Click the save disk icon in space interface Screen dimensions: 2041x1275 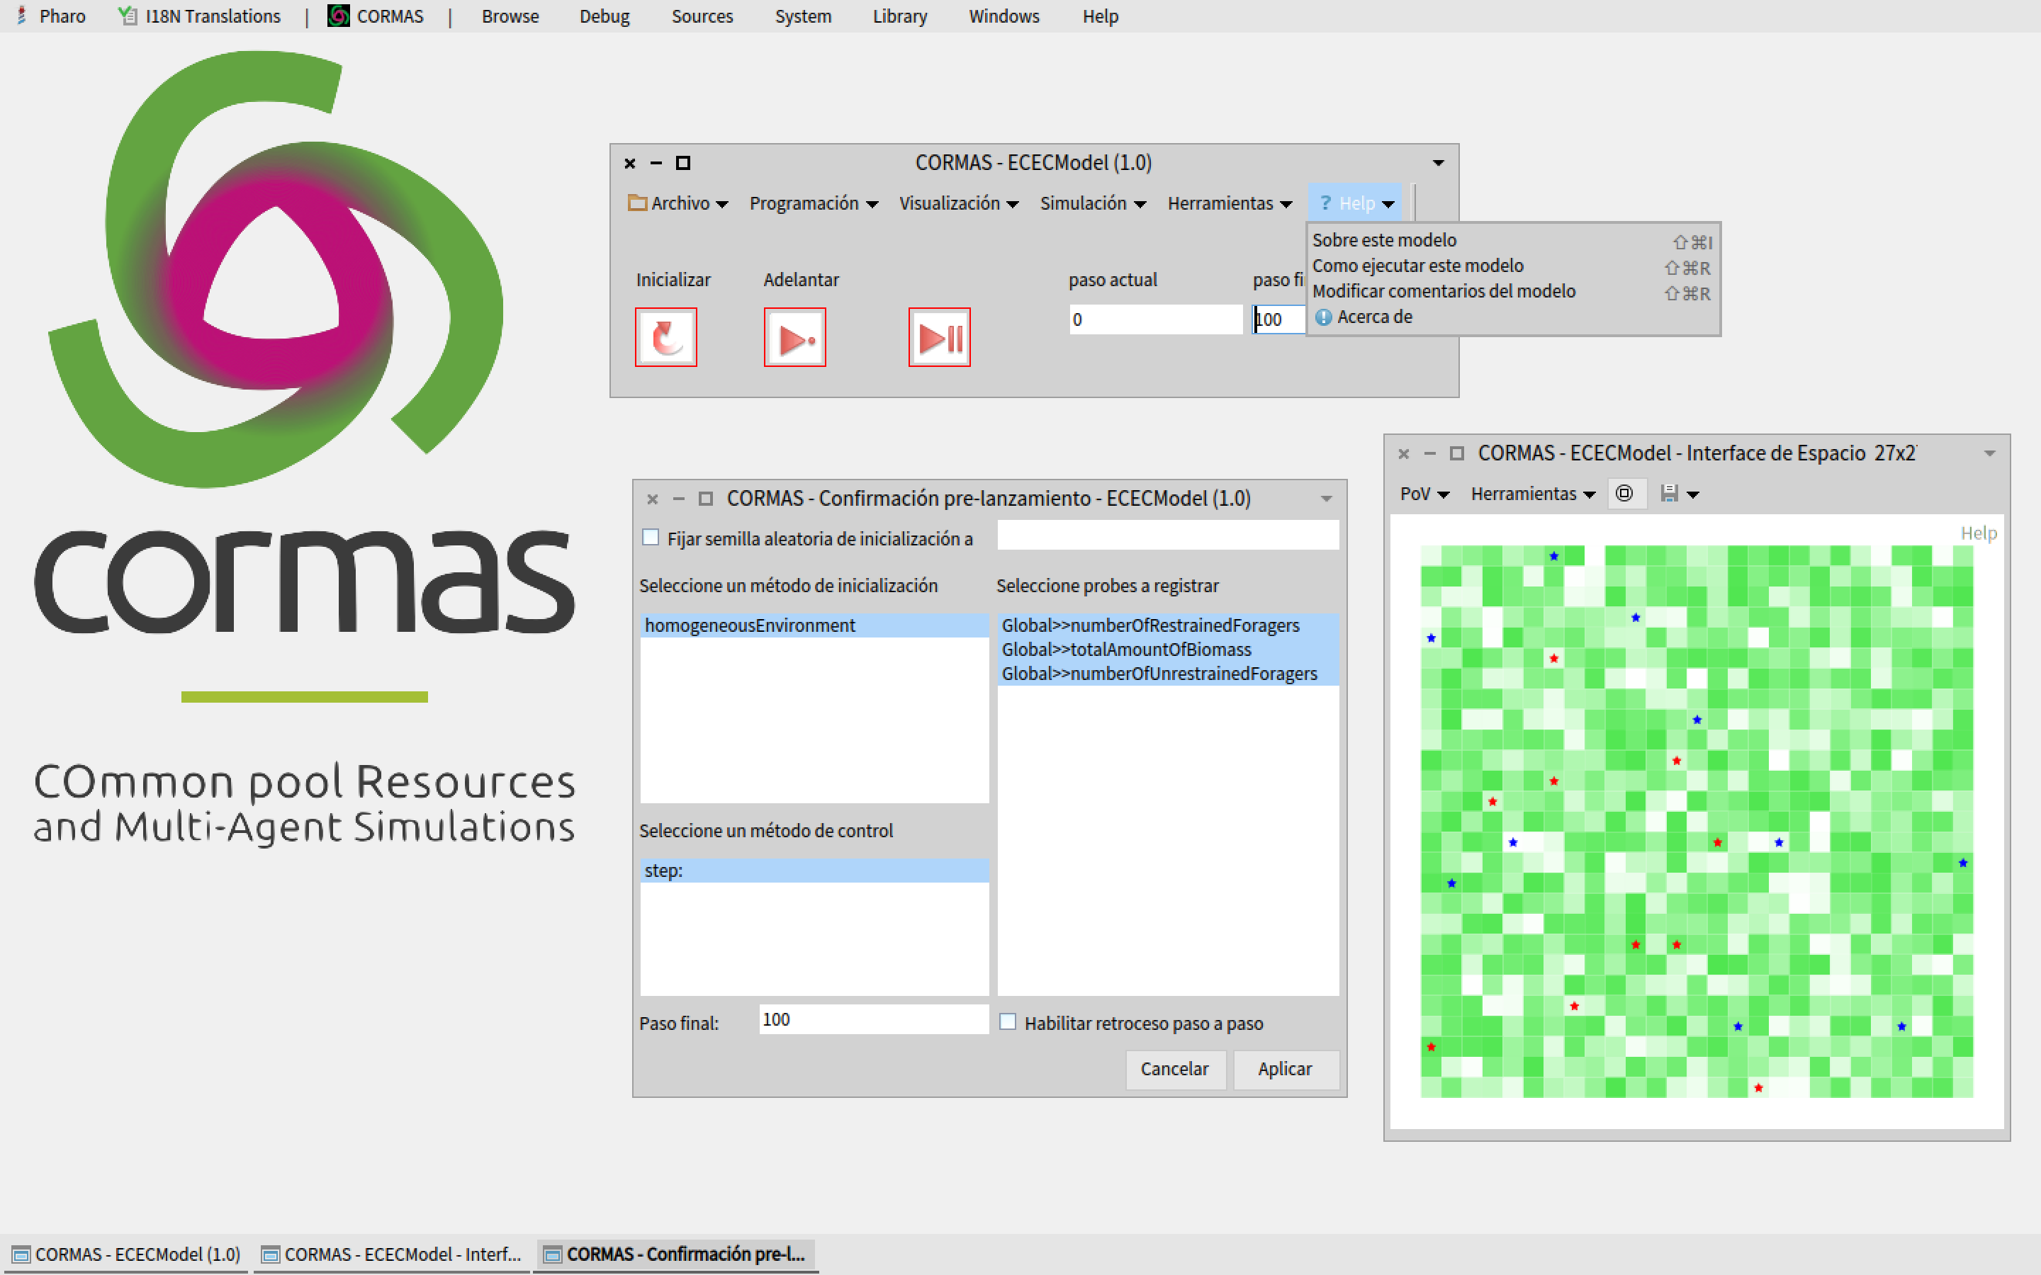[1668, 493]
